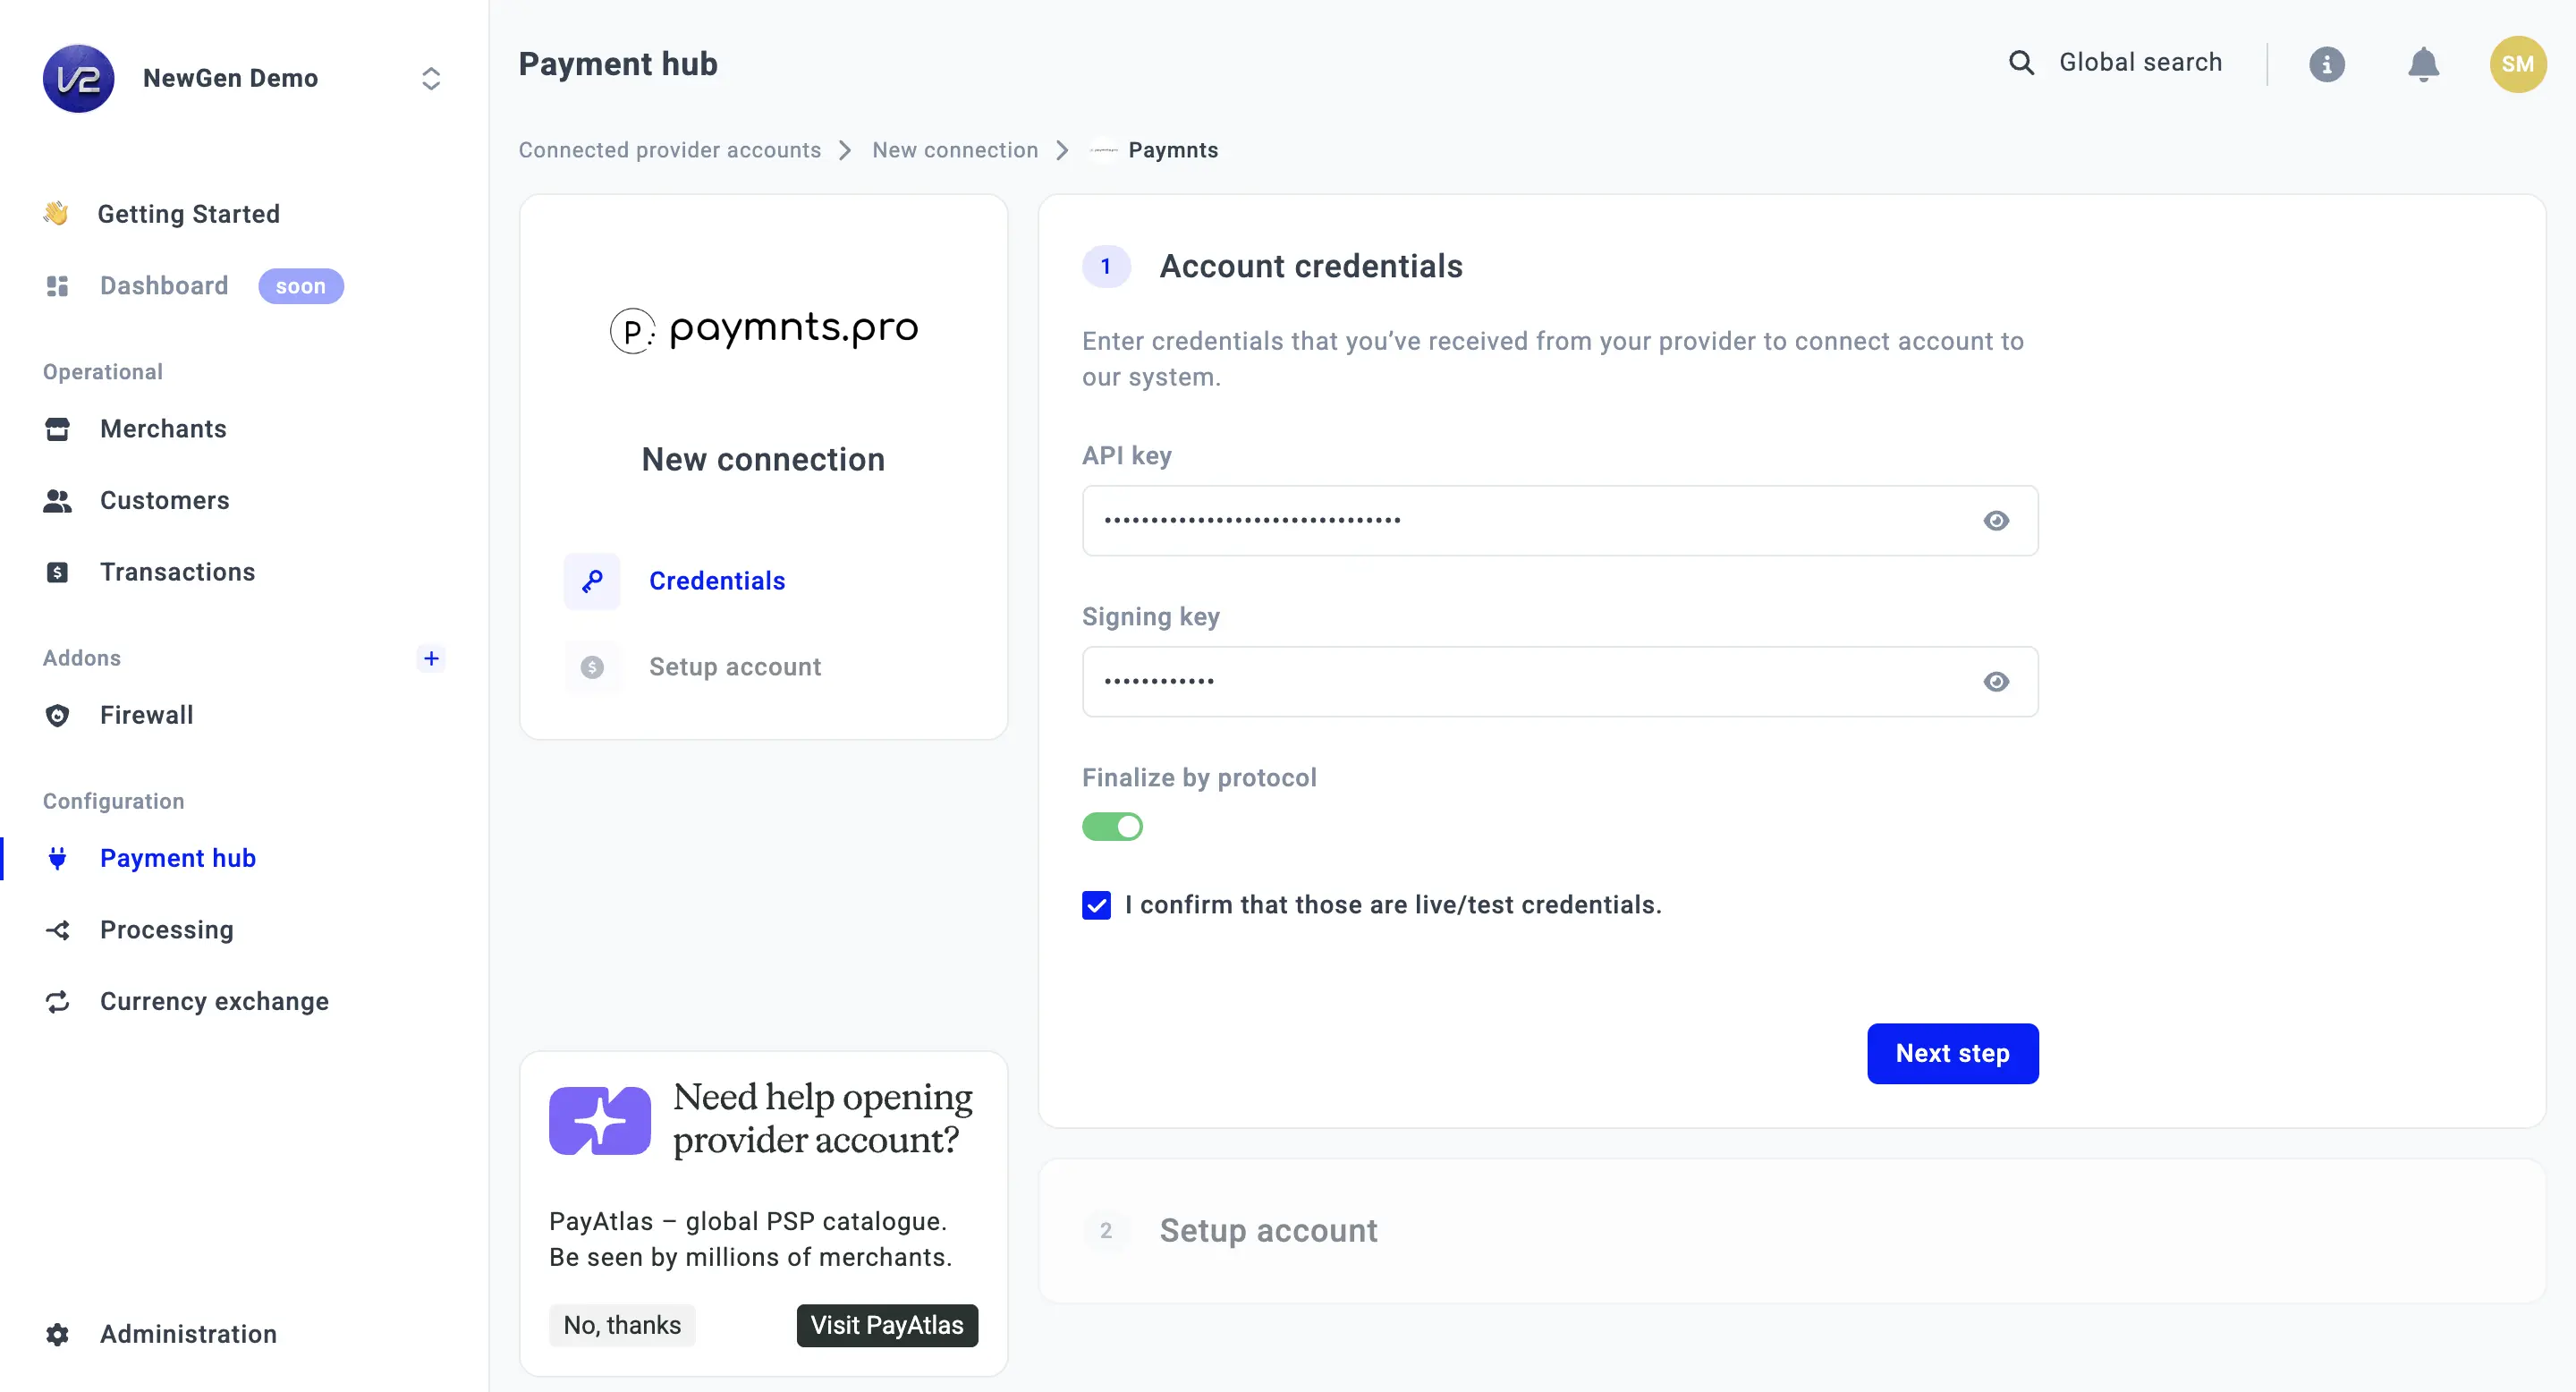Add a new addon with plus icon

tap(431, 658)
